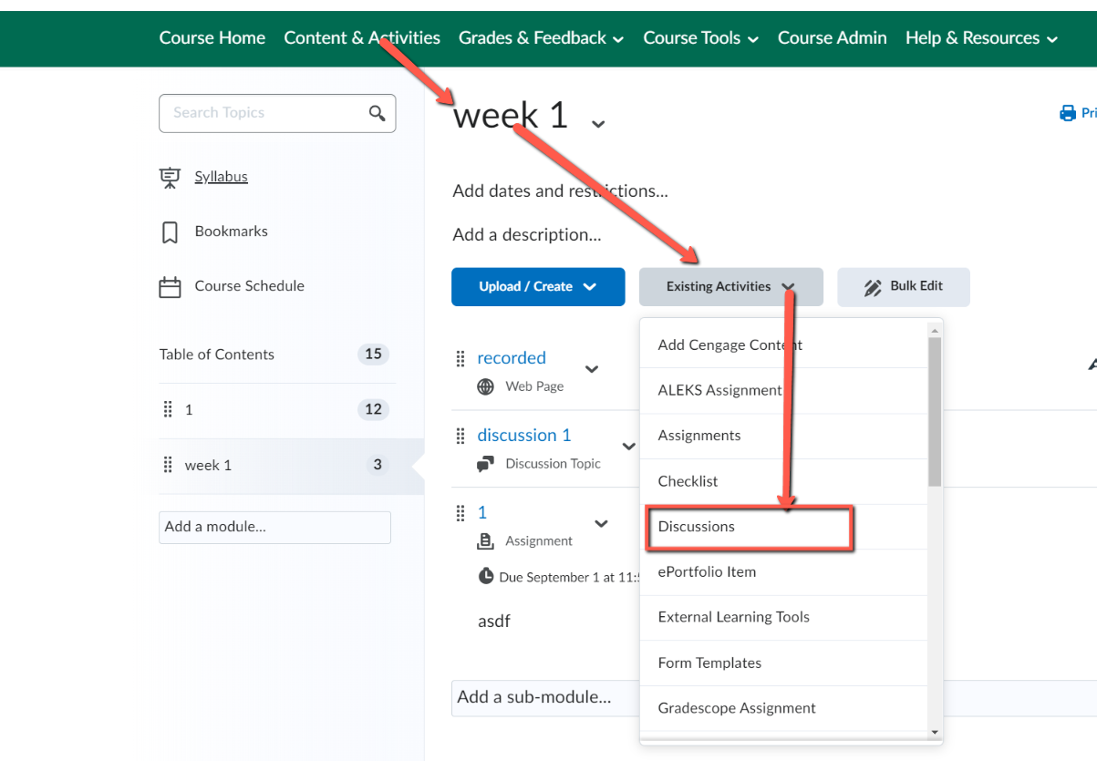This screenshot has height=761, width=1097.
Task: Open the discussion 1 topic link
Action: coord(523,435)
